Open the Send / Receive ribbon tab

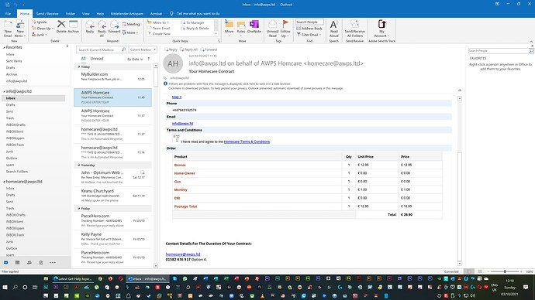tap(47, 14)
